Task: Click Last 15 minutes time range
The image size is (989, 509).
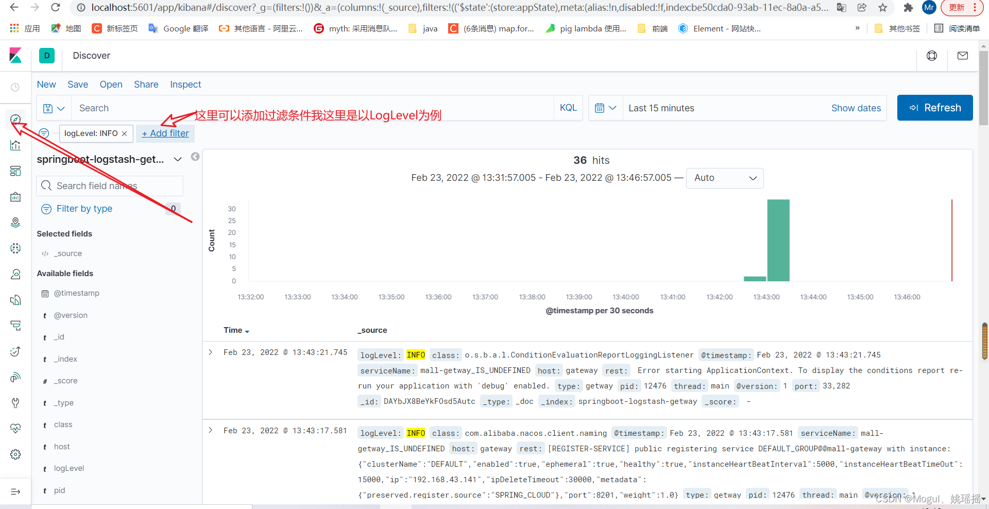Action: point(661,108)
